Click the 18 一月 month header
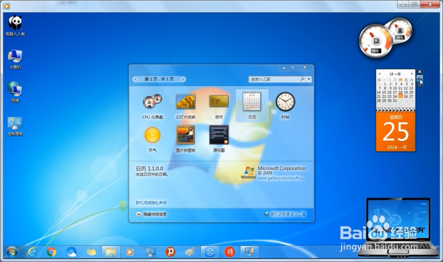443x262 pixels. coord(395,74)
